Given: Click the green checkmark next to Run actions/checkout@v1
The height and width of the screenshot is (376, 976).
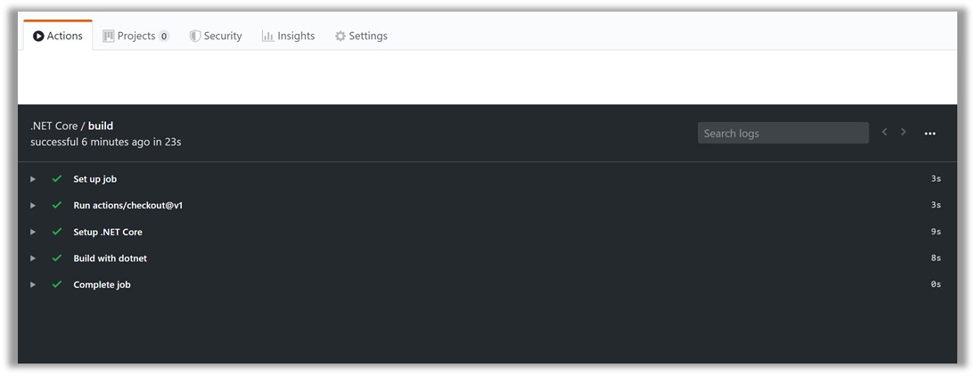Looking at the screenshot, I should [x=57, y=206].
